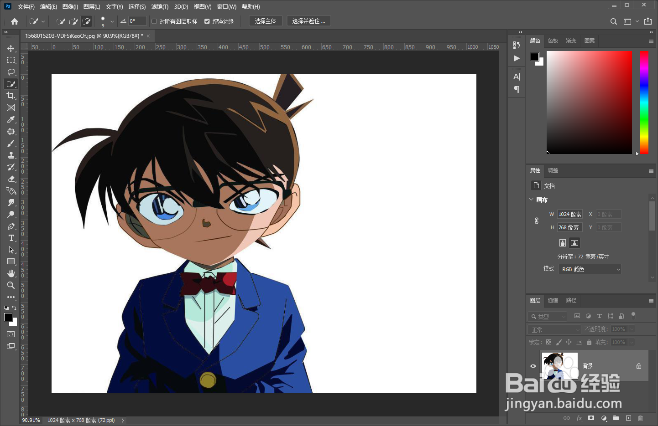Screen dimensions: 658x426
Task: Click the hue spectrum slider
Action: point(644,102)
